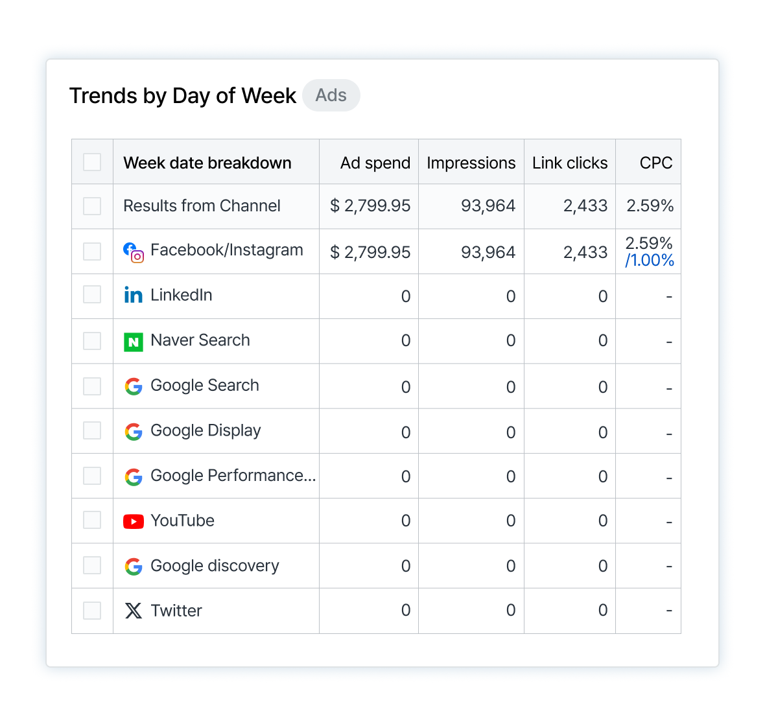Screen dimensions: 765x726
Task: Click the CPC value for Facebook/Instagram
Action: [x=648, y=244]
